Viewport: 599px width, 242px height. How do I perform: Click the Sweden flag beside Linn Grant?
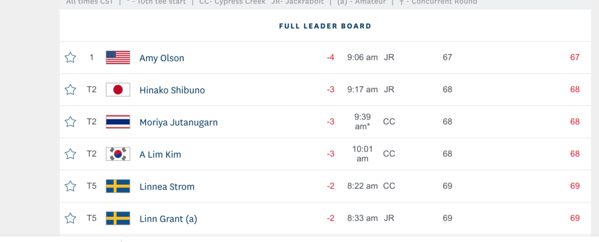(x=118, y=218)
